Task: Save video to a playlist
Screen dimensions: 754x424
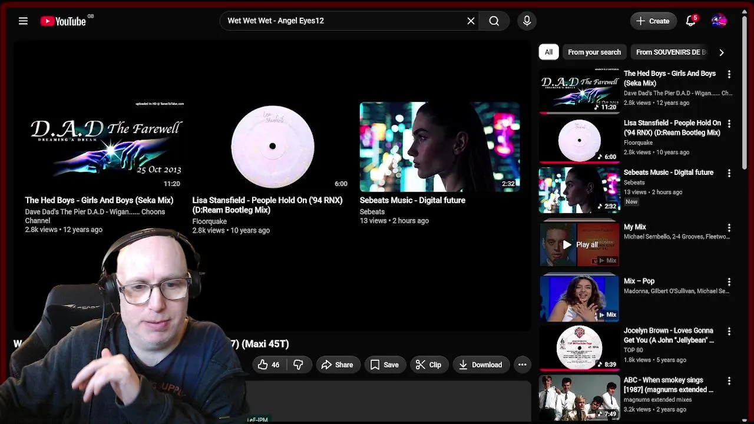Action: [x=385, y=365]
